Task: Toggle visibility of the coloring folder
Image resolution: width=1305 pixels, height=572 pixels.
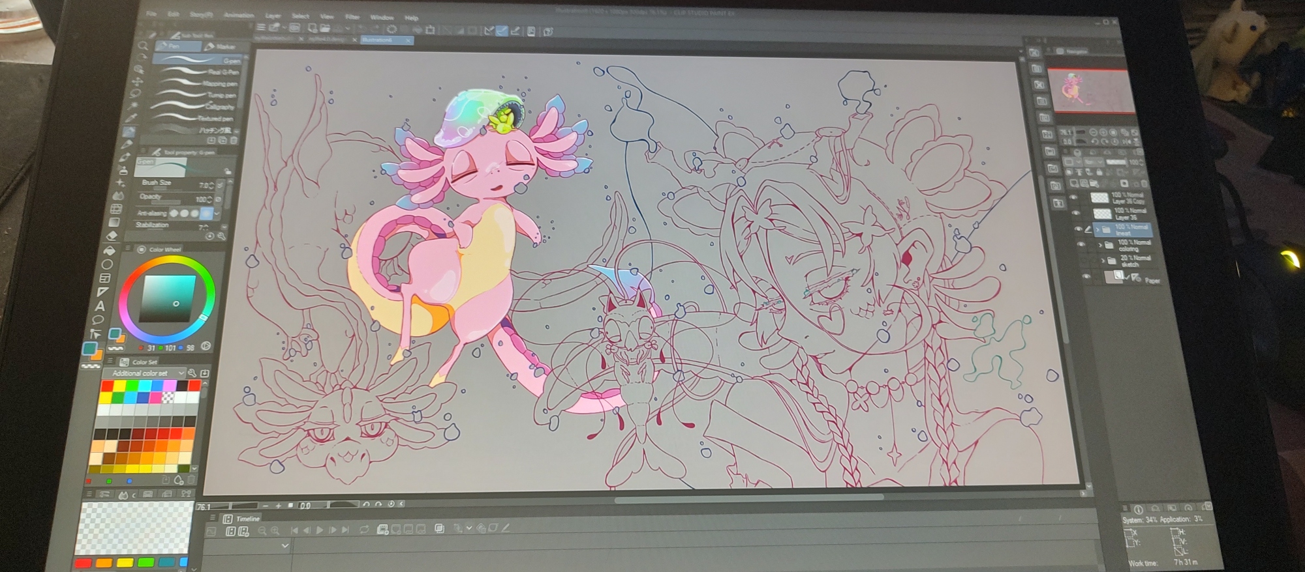Action: click(x=1081, y=245)
